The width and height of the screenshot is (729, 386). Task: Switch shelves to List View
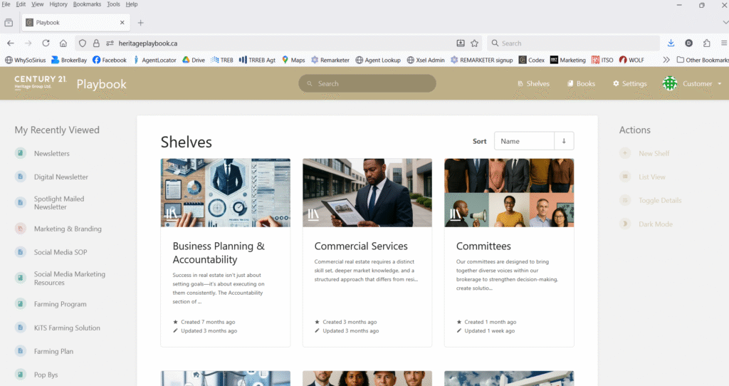(x=625, y=177)
